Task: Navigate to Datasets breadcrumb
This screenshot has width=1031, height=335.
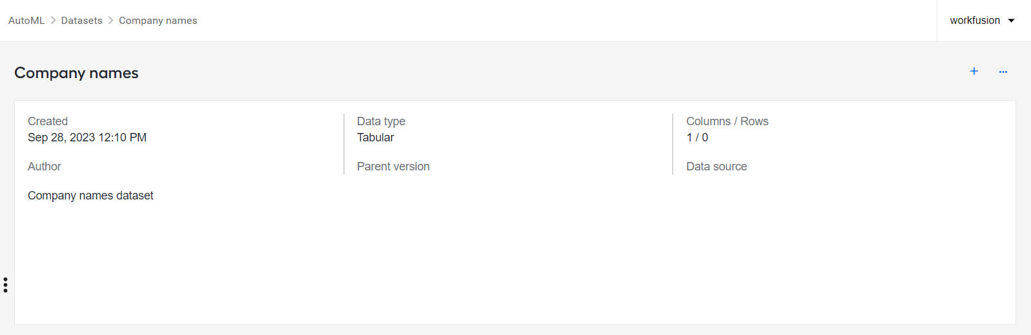Action: pos(81,21)
